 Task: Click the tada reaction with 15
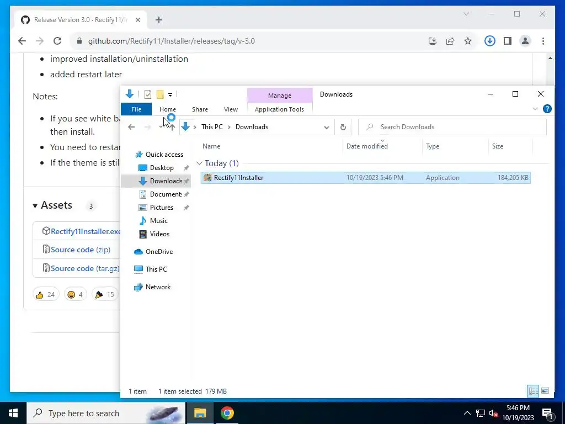tap(105, 295)
